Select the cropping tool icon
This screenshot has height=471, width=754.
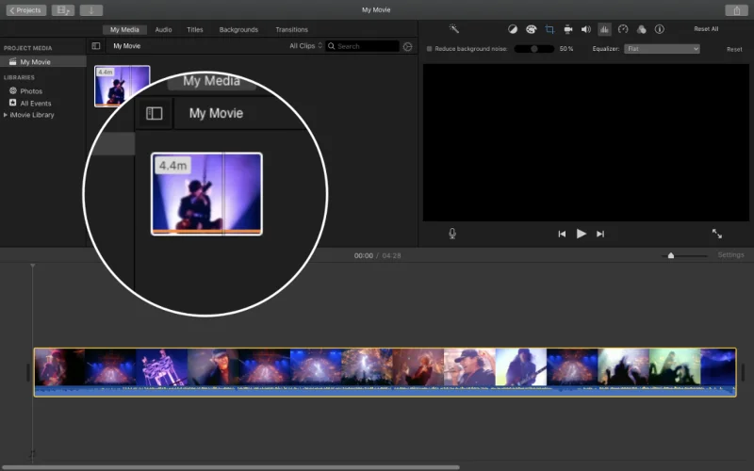(549, 29)
